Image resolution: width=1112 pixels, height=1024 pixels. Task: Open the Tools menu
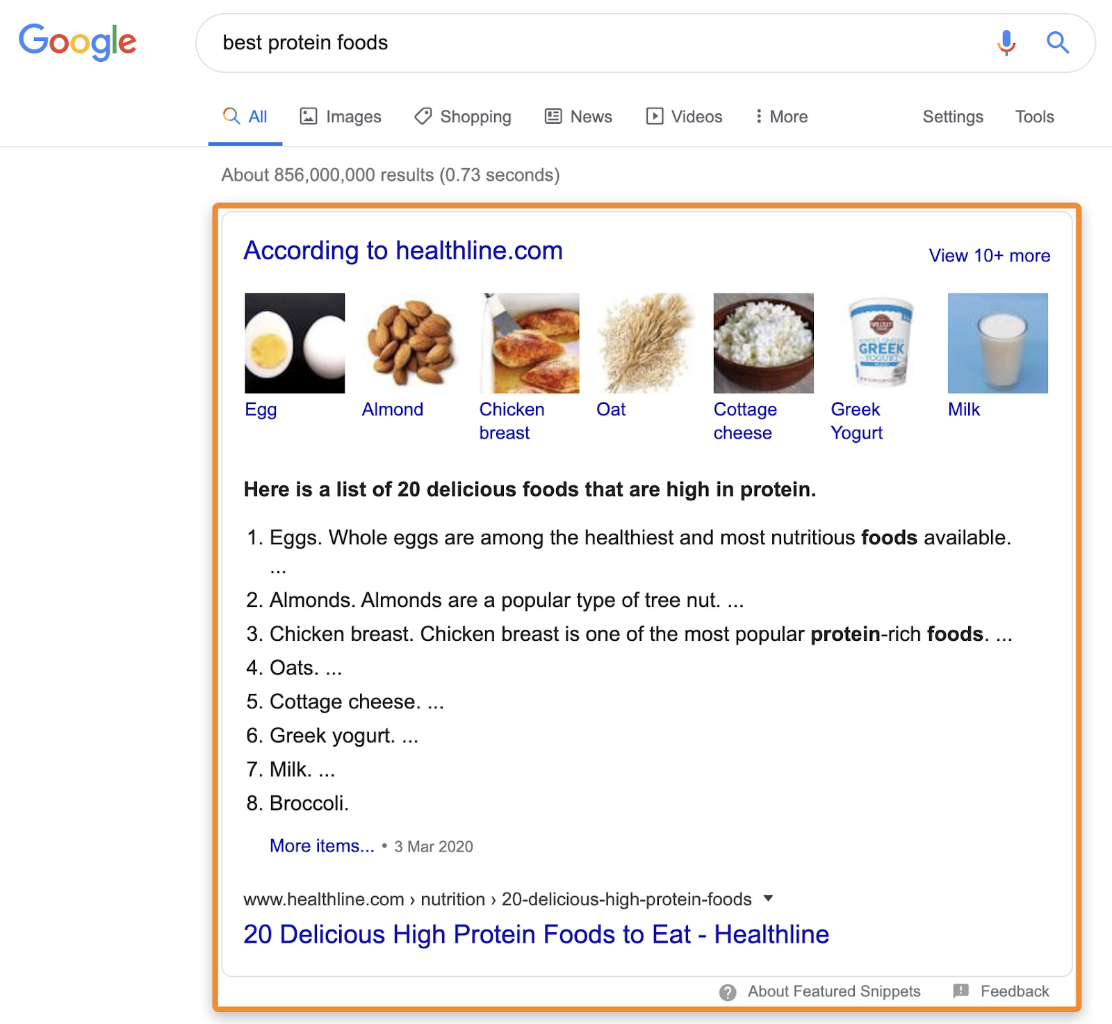(x=1034, y=116)
